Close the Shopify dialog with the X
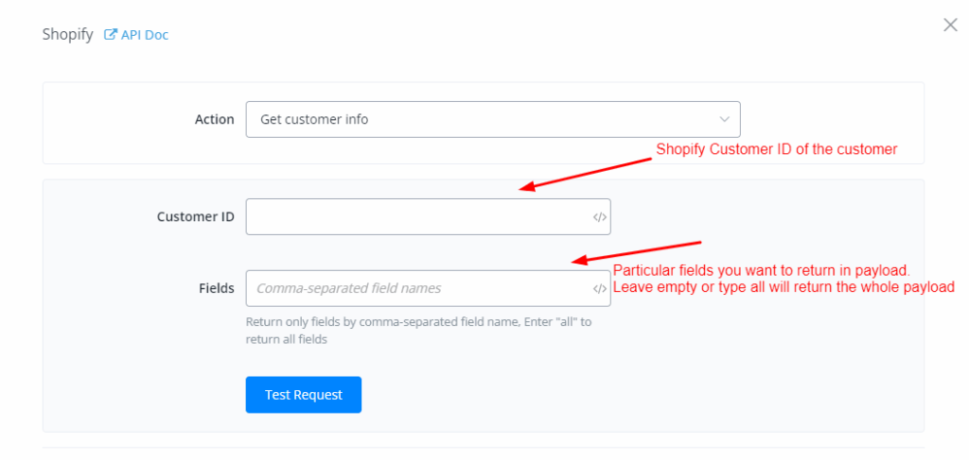Viewport: 969px width, 460px height. pos(950,26)
